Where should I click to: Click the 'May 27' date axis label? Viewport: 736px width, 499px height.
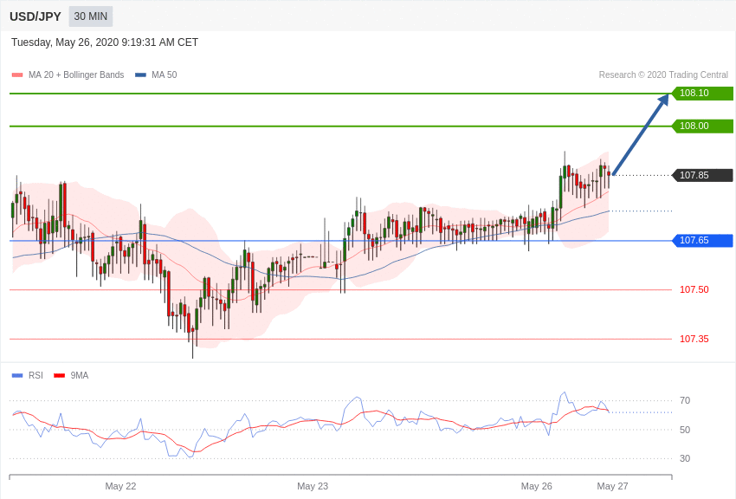point(612,486)
